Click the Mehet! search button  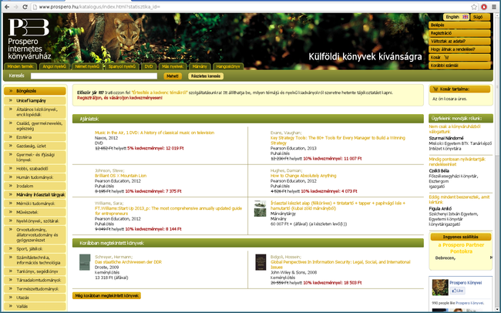click(x=173, y=76)
